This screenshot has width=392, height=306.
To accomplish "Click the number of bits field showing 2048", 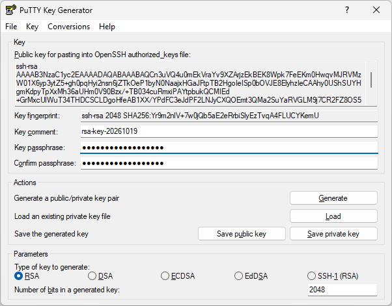I will (343, 290).
